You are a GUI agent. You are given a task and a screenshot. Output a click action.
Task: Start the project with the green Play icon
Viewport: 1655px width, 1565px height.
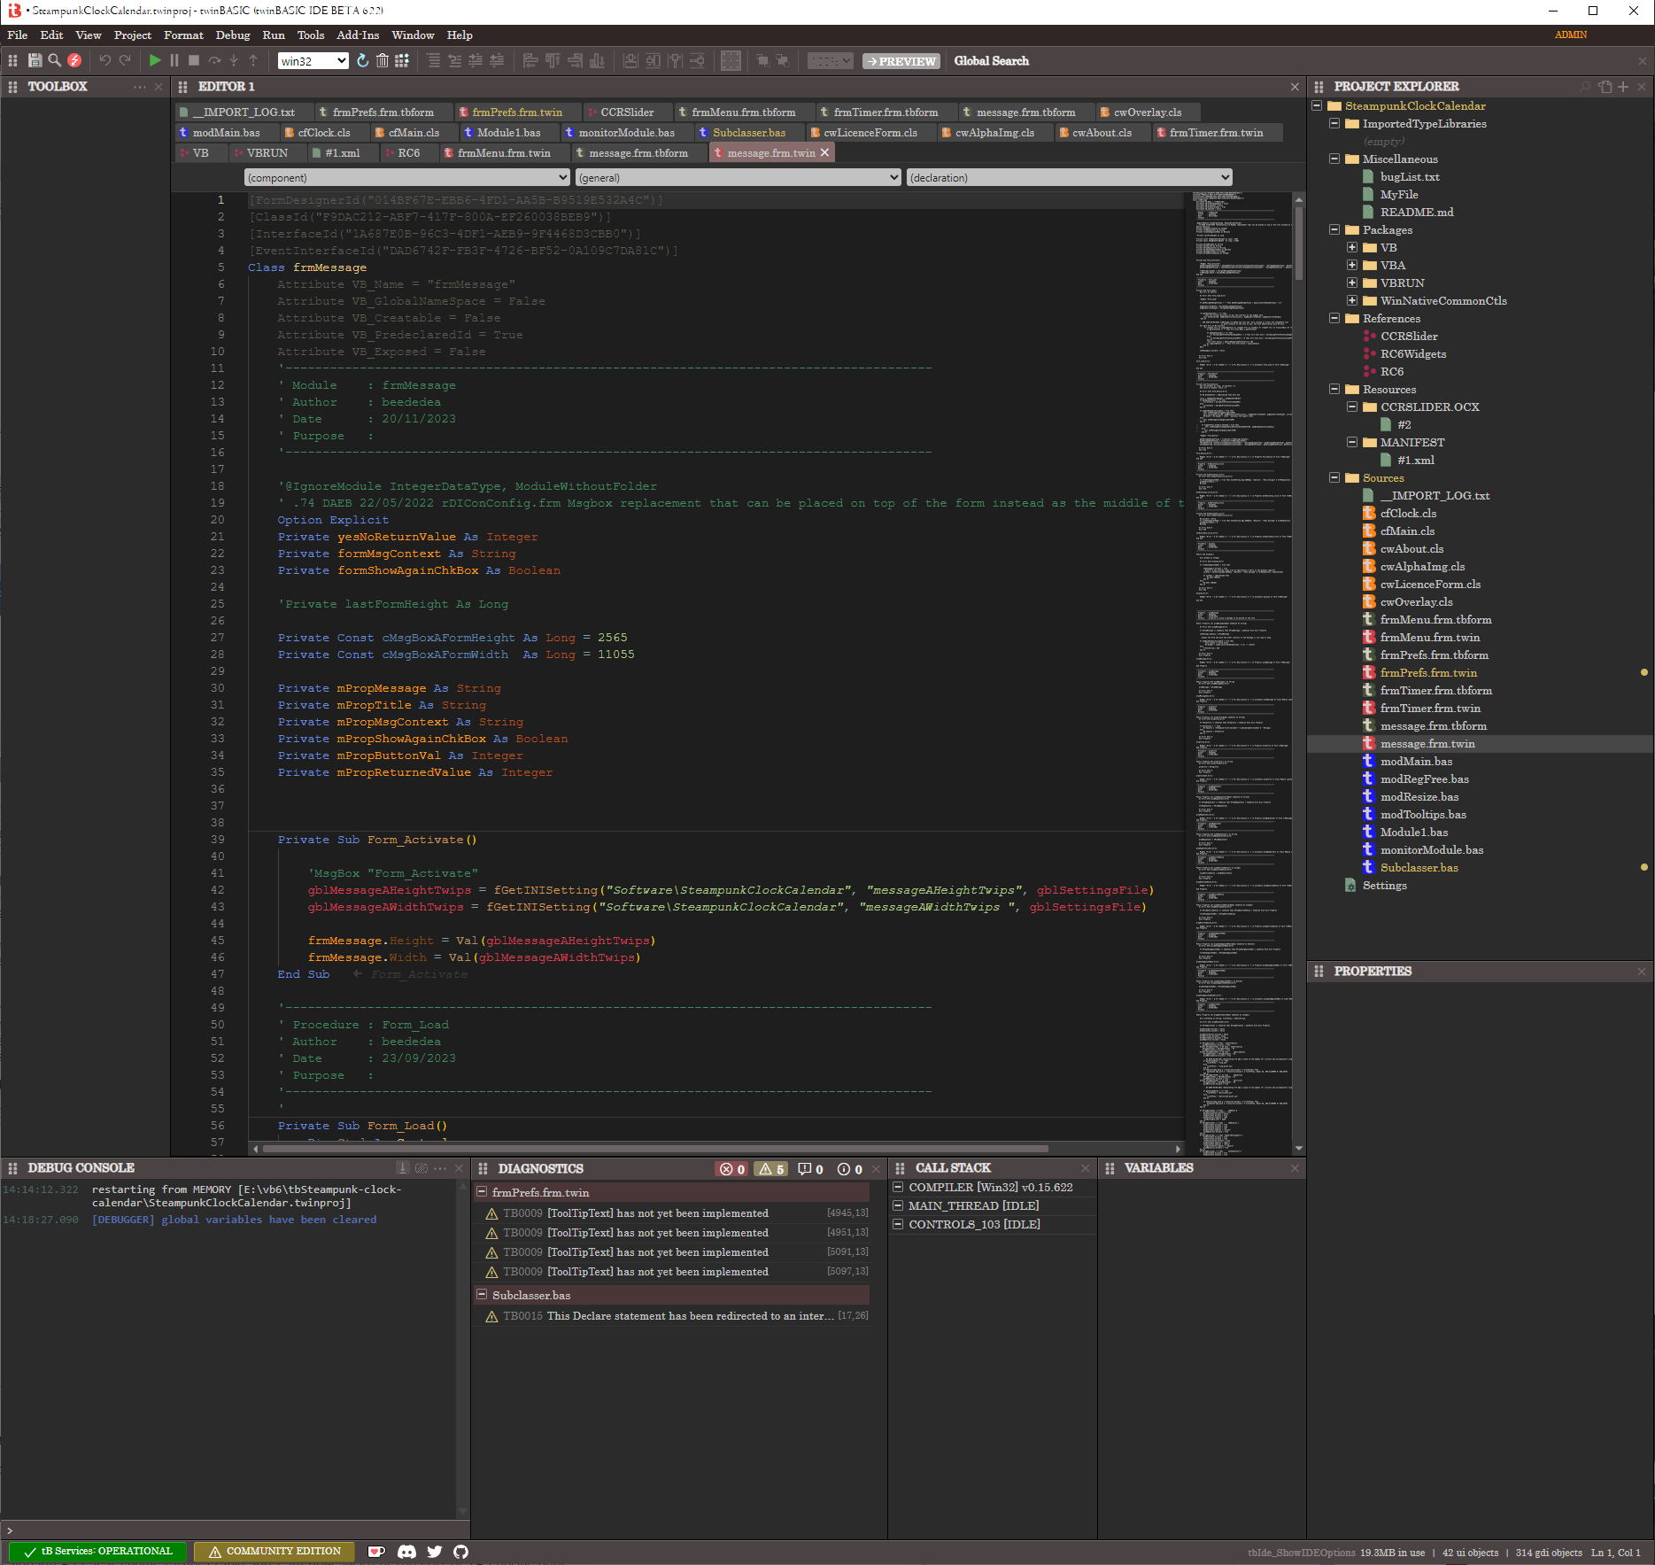click(155, 60)
